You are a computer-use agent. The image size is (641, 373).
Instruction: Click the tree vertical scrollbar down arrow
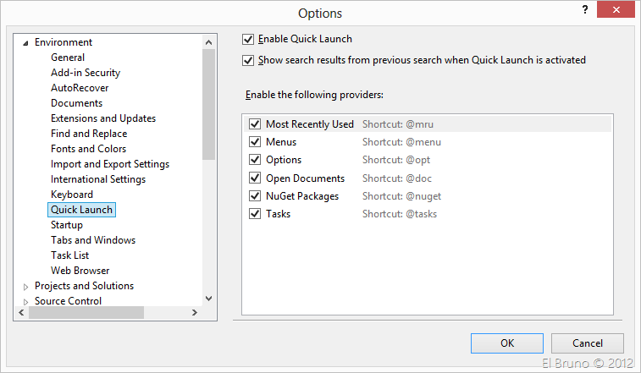(208, 298)
